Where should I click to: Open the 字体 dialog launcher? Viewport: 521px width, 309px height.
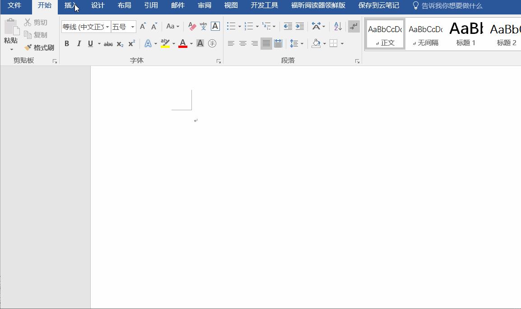pos(219,60)
